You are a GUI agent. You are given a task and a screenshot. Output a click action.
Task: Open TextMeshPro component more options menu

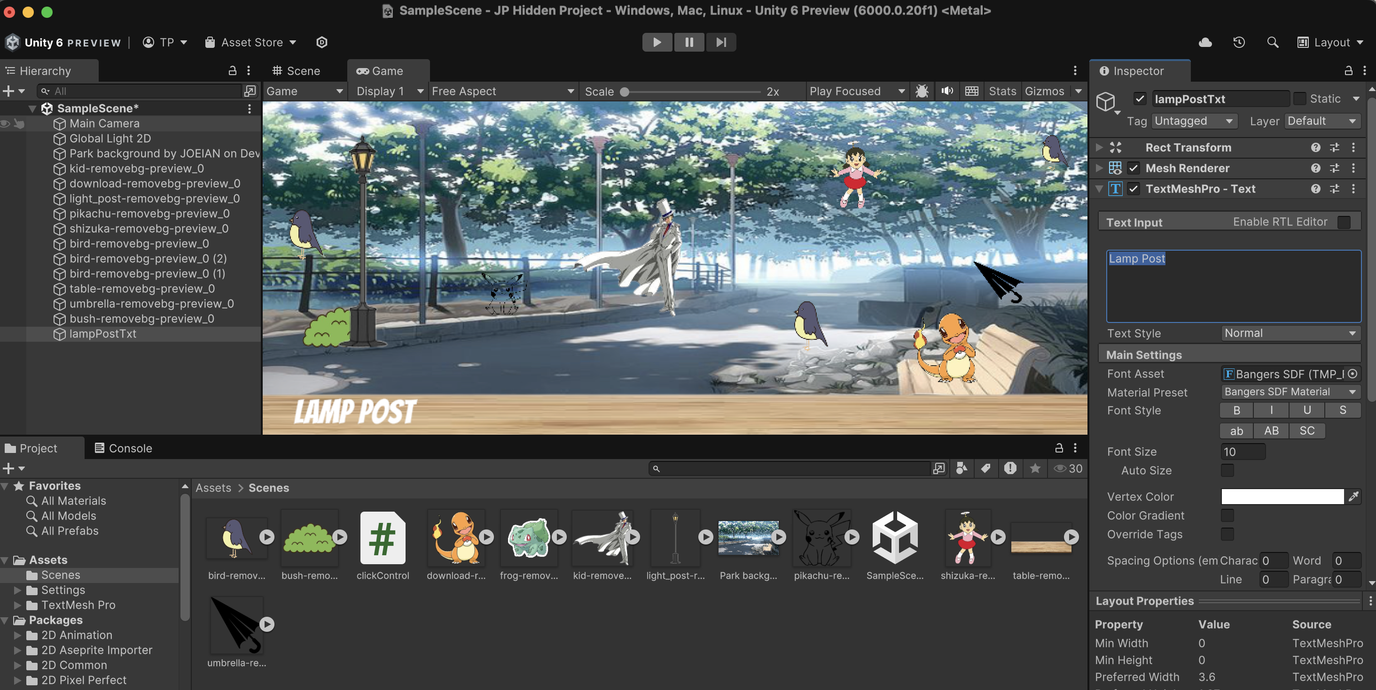[x=1353, y=189]
